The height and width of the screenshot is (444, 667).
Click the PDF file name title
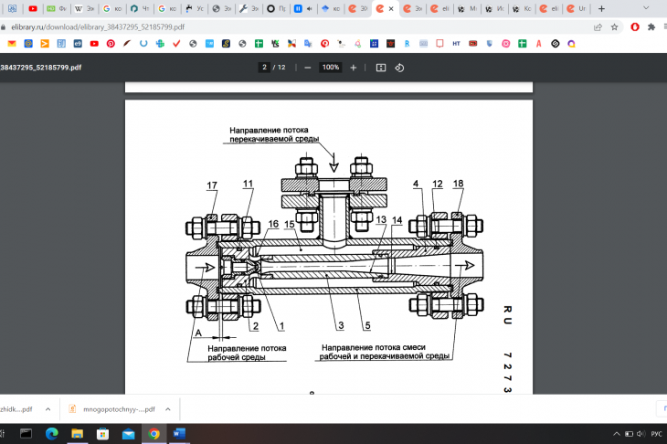[x=41, y=68]
